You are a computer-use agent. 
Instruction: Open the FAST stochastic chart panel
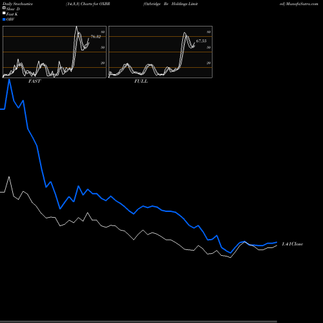pyautogui.click(x=54, y=52)
